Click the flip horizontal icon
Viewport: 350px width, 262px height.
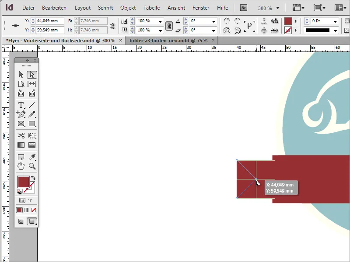click(227, 30)
